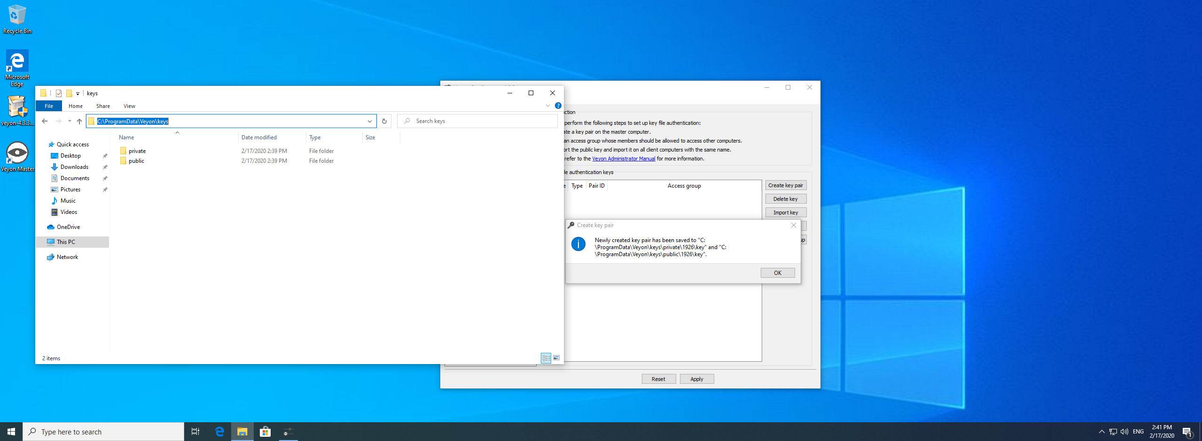1202x441 pixels.
Task: Open the Share ribbon tab
Action: pos(103,106)
